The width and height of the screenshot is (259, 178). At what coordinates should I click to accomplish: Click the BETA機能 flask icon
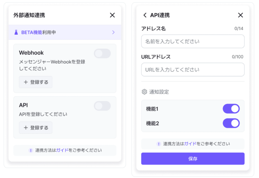pos(16,32)
